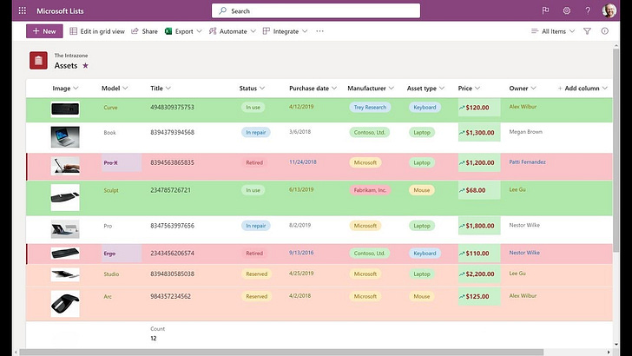Click the horizontal scrollbar at bottom
The width and height of the screenshot is (632, 356).
281,353
